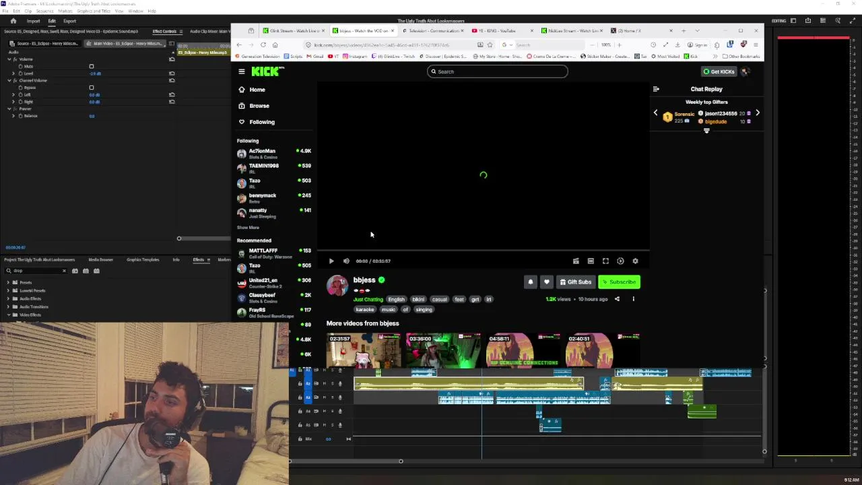Enter fullscreen on Kick player
This screenshot has width=862, height=485.
click(605, 261)
